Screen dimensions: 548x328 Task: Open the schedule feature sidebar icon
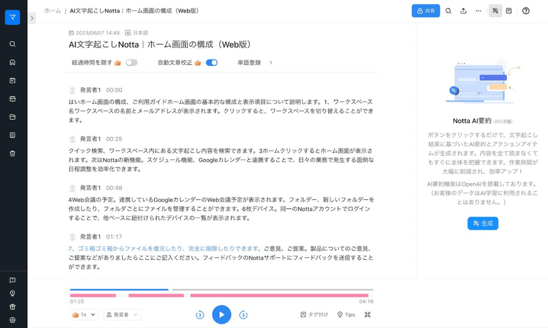click(12, 80)
